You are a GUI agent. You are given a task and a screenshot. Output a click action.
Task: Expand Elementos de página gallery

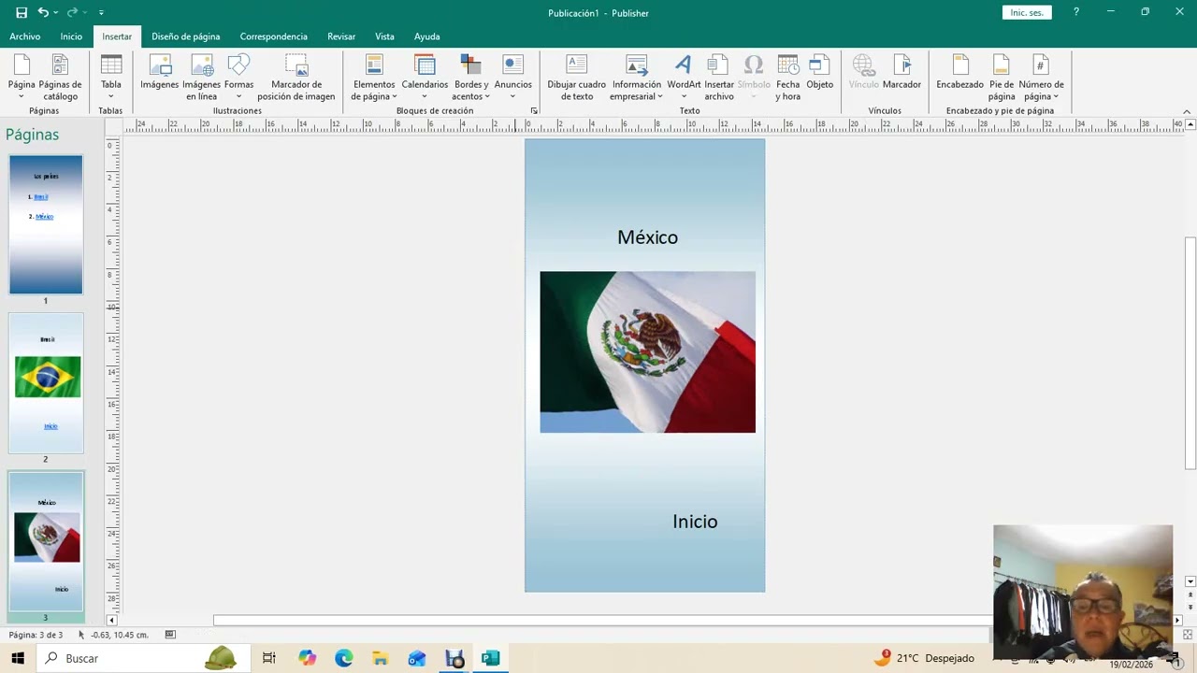coord(374,77)
